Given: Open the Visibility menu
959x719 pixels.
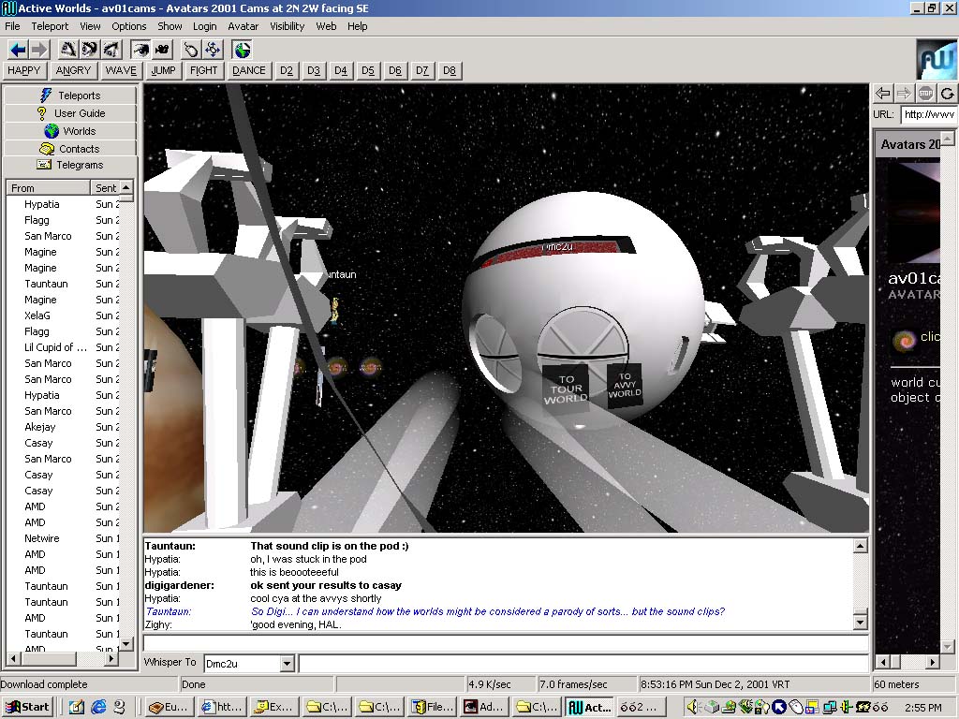Looking at the screenshot, I should (288, 26).
